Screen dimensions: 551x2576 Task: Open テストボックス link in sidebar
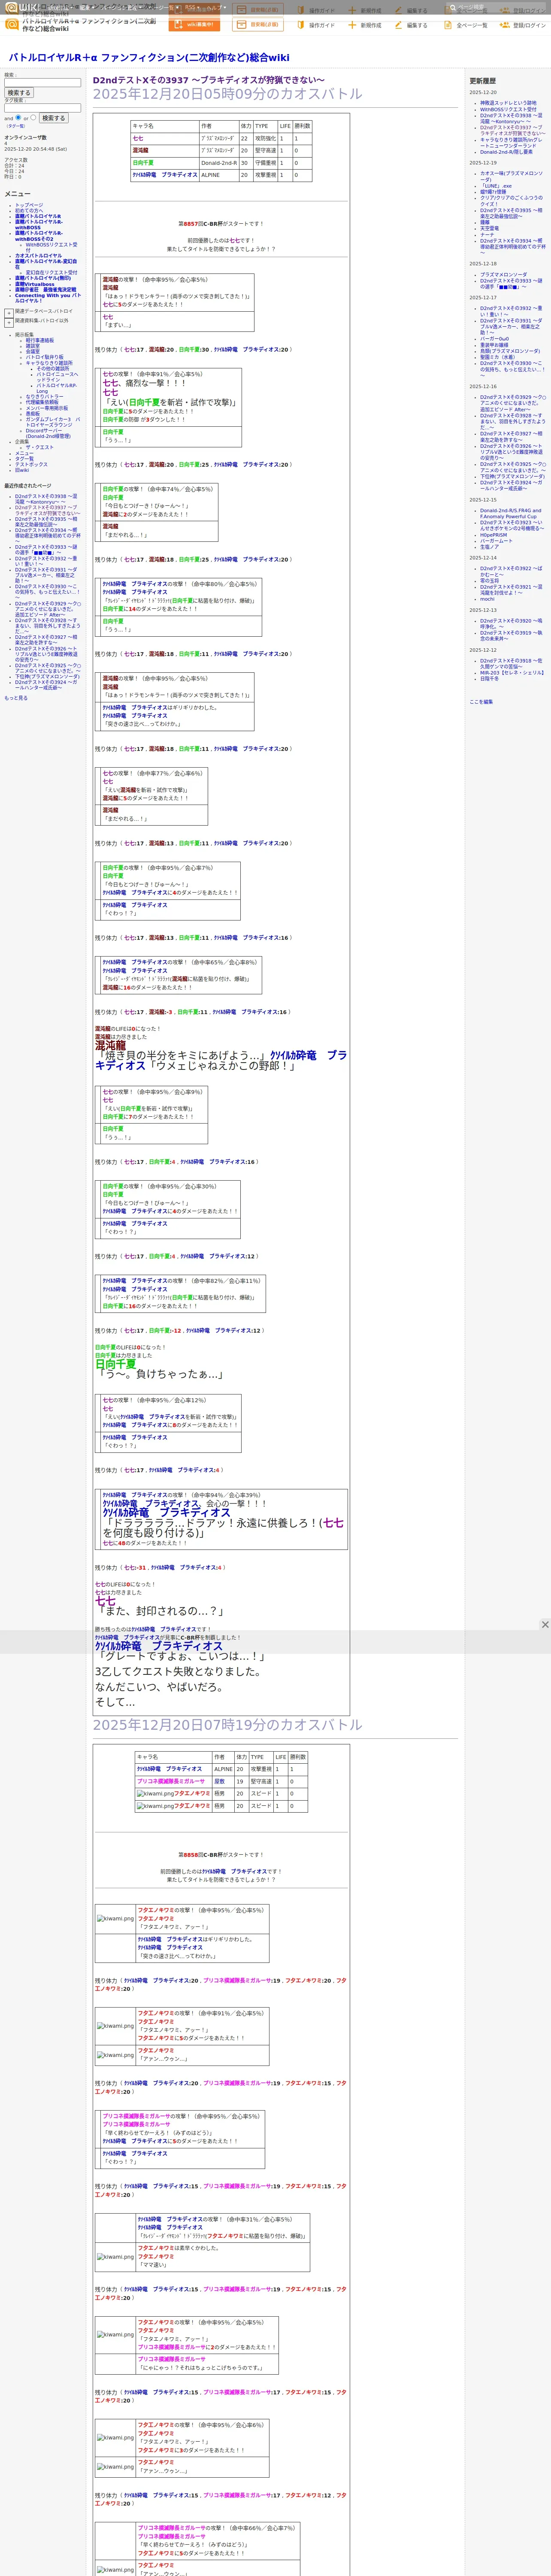pos(31,464)
